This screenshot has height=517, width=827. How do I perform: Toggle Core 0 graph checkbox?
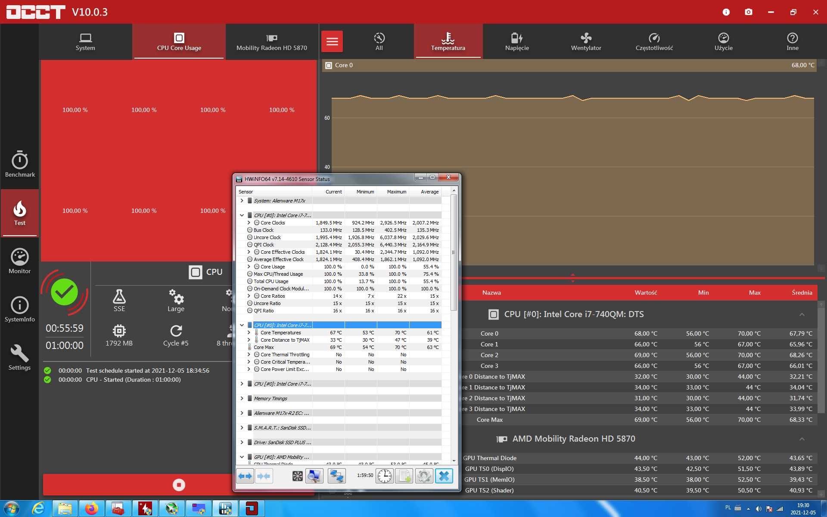tap(329, 65)
